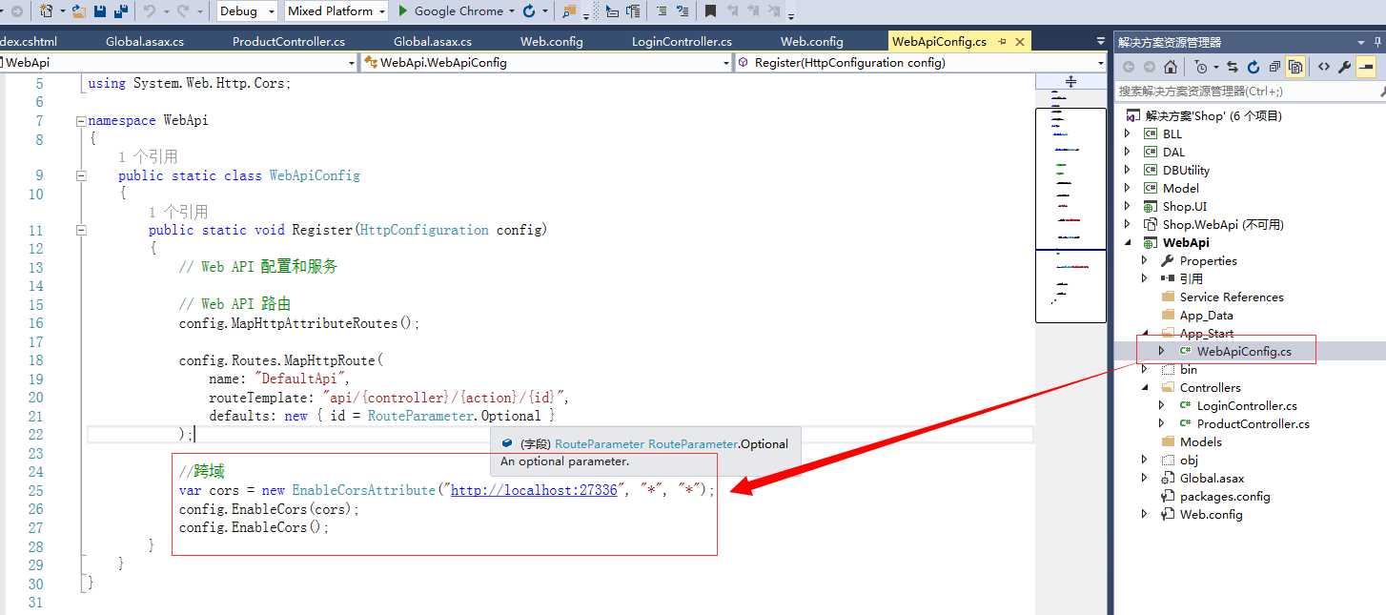Click the Collapse All icon in Solution Explorer

(1274, 67)
